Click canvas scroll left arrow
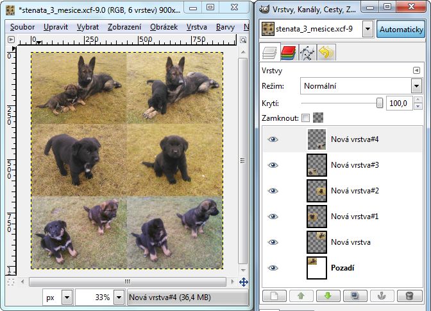Screen dimensions: 431x311 22,282
